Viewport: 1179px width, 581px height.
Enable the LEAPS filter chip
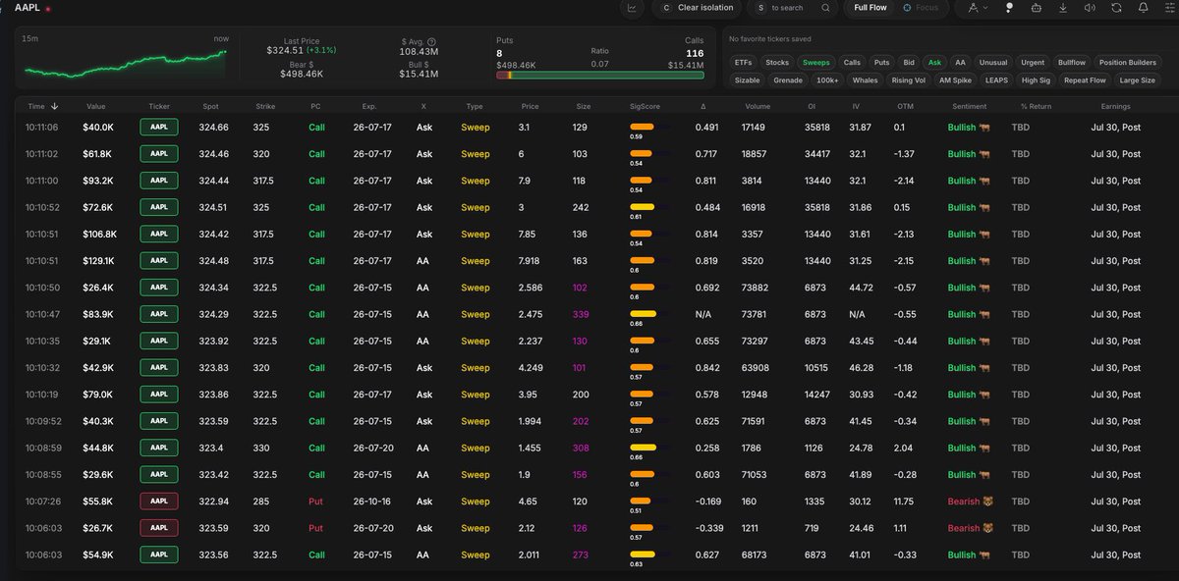click(996, 80)
